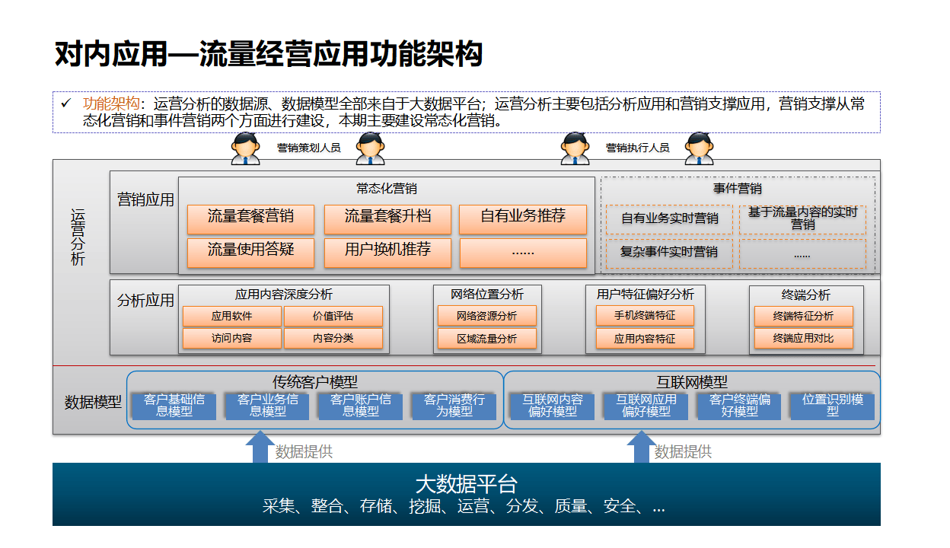950x548 pixels.
Task: Click the 分析应用 row label
Action: click(x=145, y=301)
